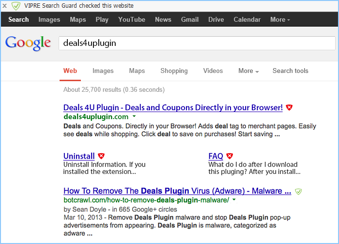The height and width of the screenshot is (244, 339).
Task: Switch to the Shopping search tab
Action: click(174, 71)
